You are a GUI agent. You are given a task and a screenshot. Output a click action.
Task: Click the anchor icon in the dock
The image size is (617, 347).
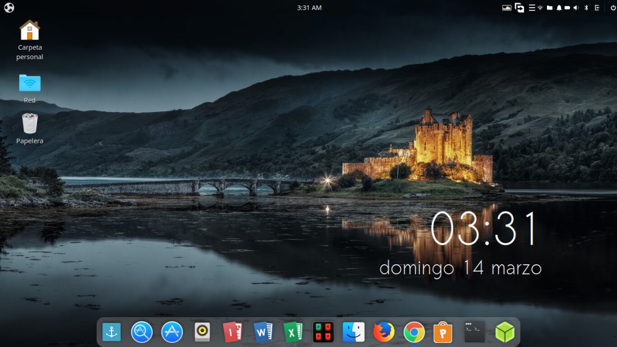[x=111, y=333]
